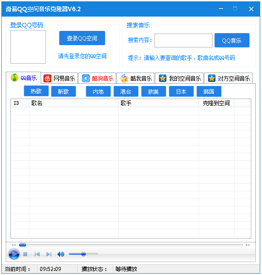
Task: Click 请先登录您的QQ空间 text
Action: point(82,56)
